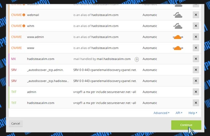Screen dimensions: 210x136
Task: Open TTL Automatic for MX record
Action: coord(150,59)
